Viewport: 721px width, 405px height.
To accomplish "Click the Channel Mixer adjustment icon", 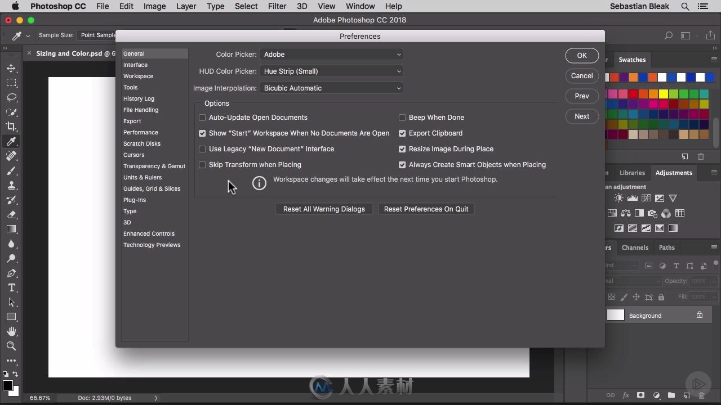I will pos(666,213).
